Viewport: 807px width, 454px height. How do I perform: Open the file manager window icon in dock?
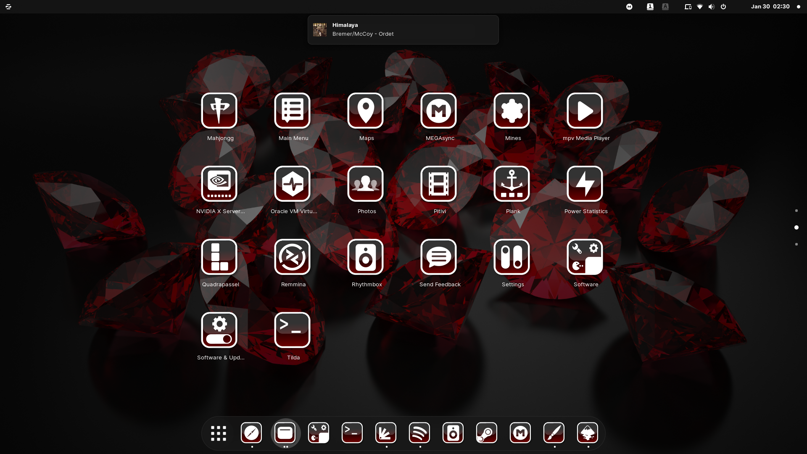[x=285, y=433]
